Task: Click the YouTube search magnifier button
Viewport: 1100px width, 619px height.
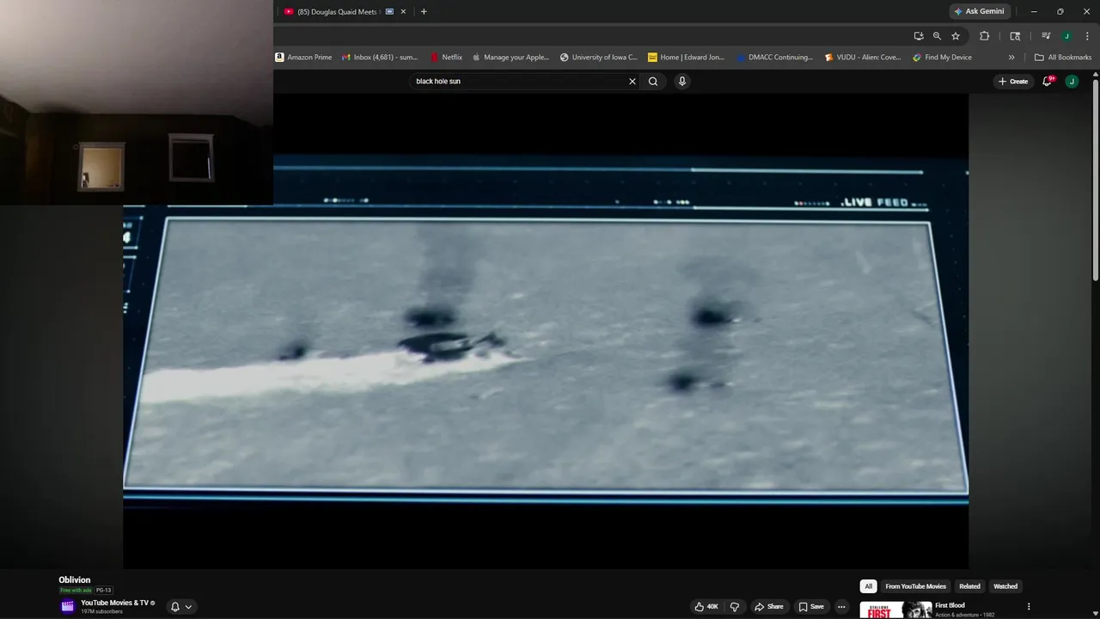Action: (x=653, y=82)
